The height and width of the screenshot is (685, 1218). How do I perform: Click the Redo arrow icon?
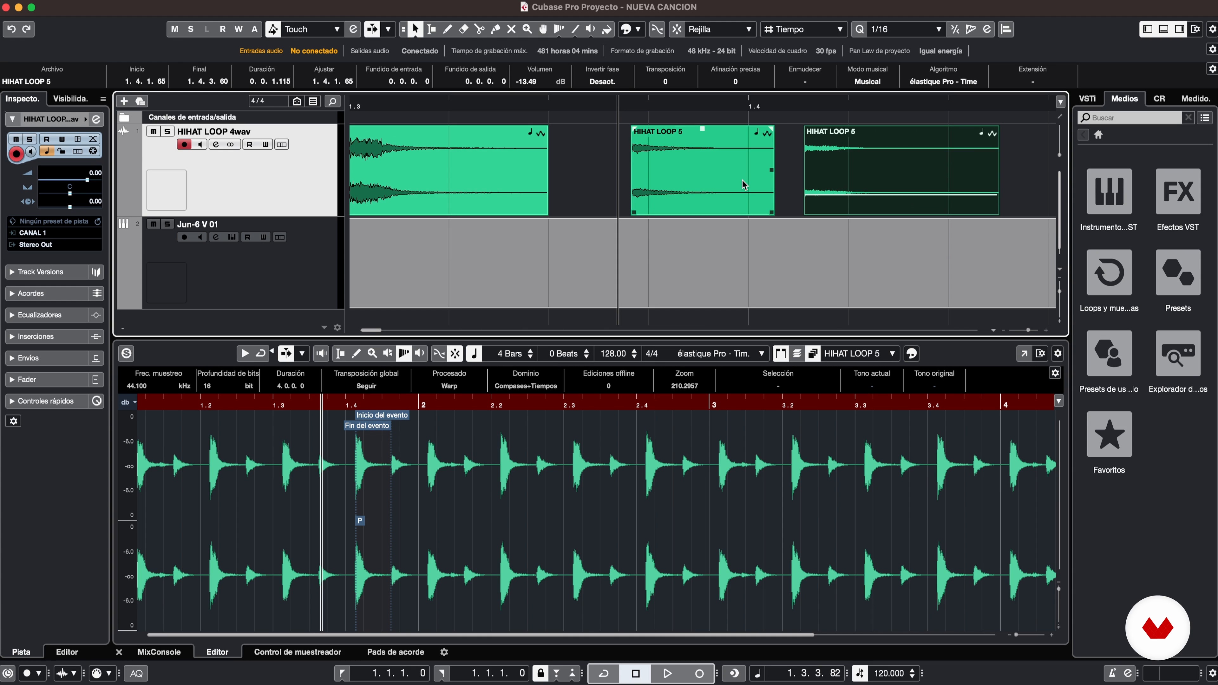pyautogui.click(x=27, y=29)
